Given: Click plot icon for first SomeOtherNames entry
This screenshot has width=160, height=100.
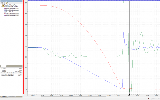Looking at the screenshot, I should click(x=5, y=8).
